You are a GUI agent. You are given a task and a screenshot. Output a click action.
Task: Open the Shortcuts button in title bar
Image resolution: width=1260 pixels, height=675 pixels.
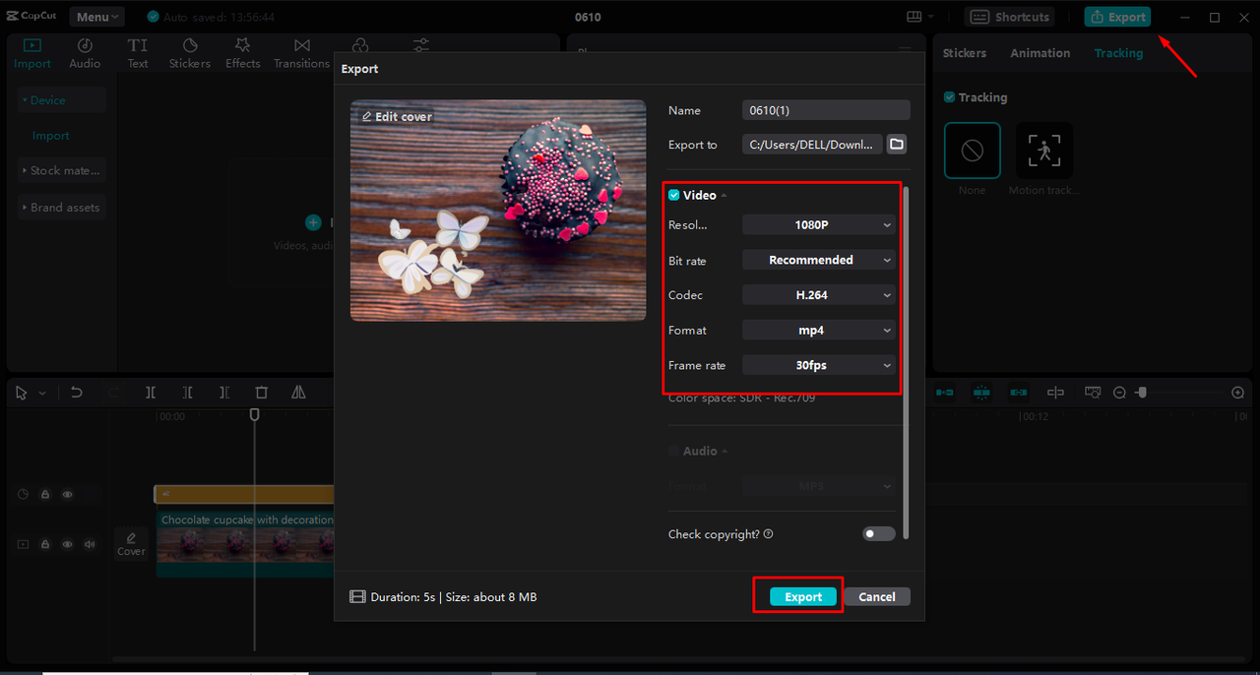coord(1009,17)
